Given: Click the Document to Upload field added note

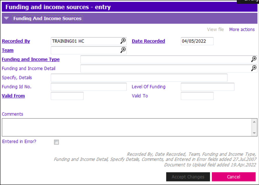Looking at the screenshot, I should 210,165.
